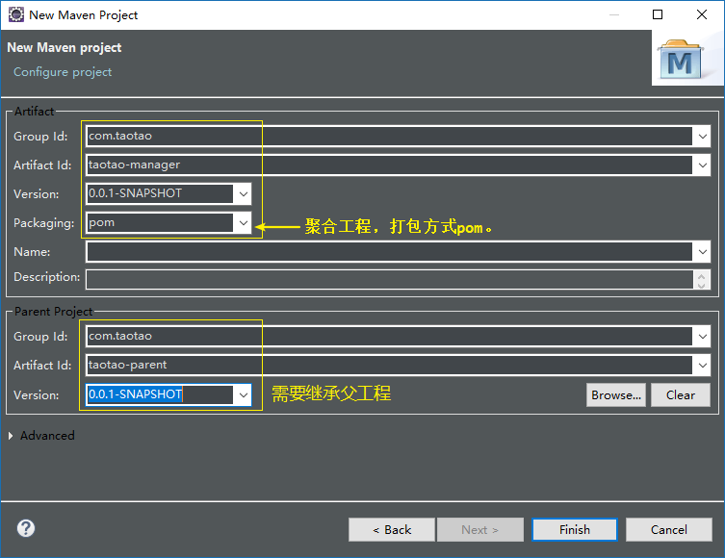Viewport: 725px width, 558px height.
Task: Close the New Maven Project dialog
Action: (702, 14)
